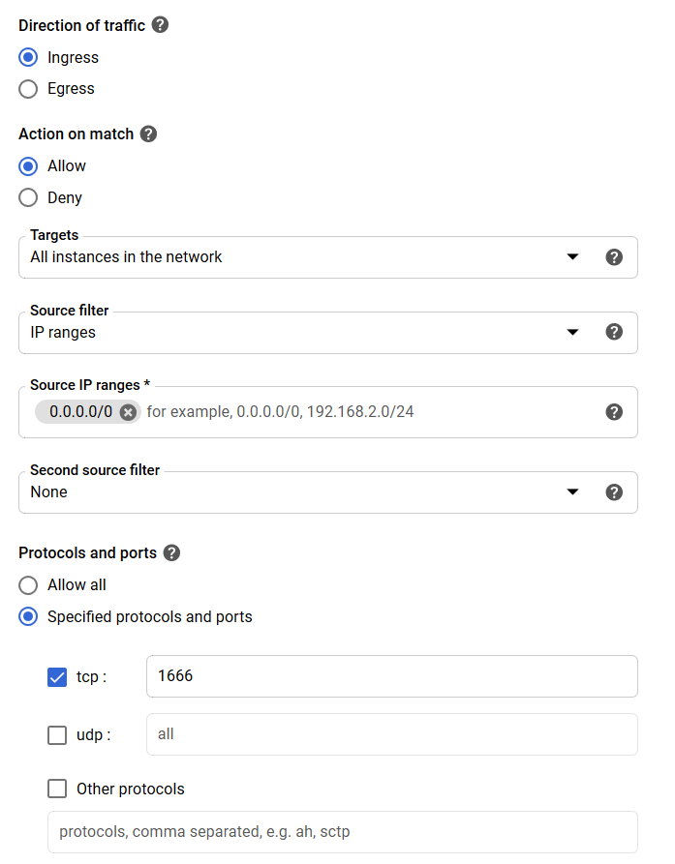The image size is (675, 864).
Task: Open help for Direction of traffic
Action: point(160,25)
